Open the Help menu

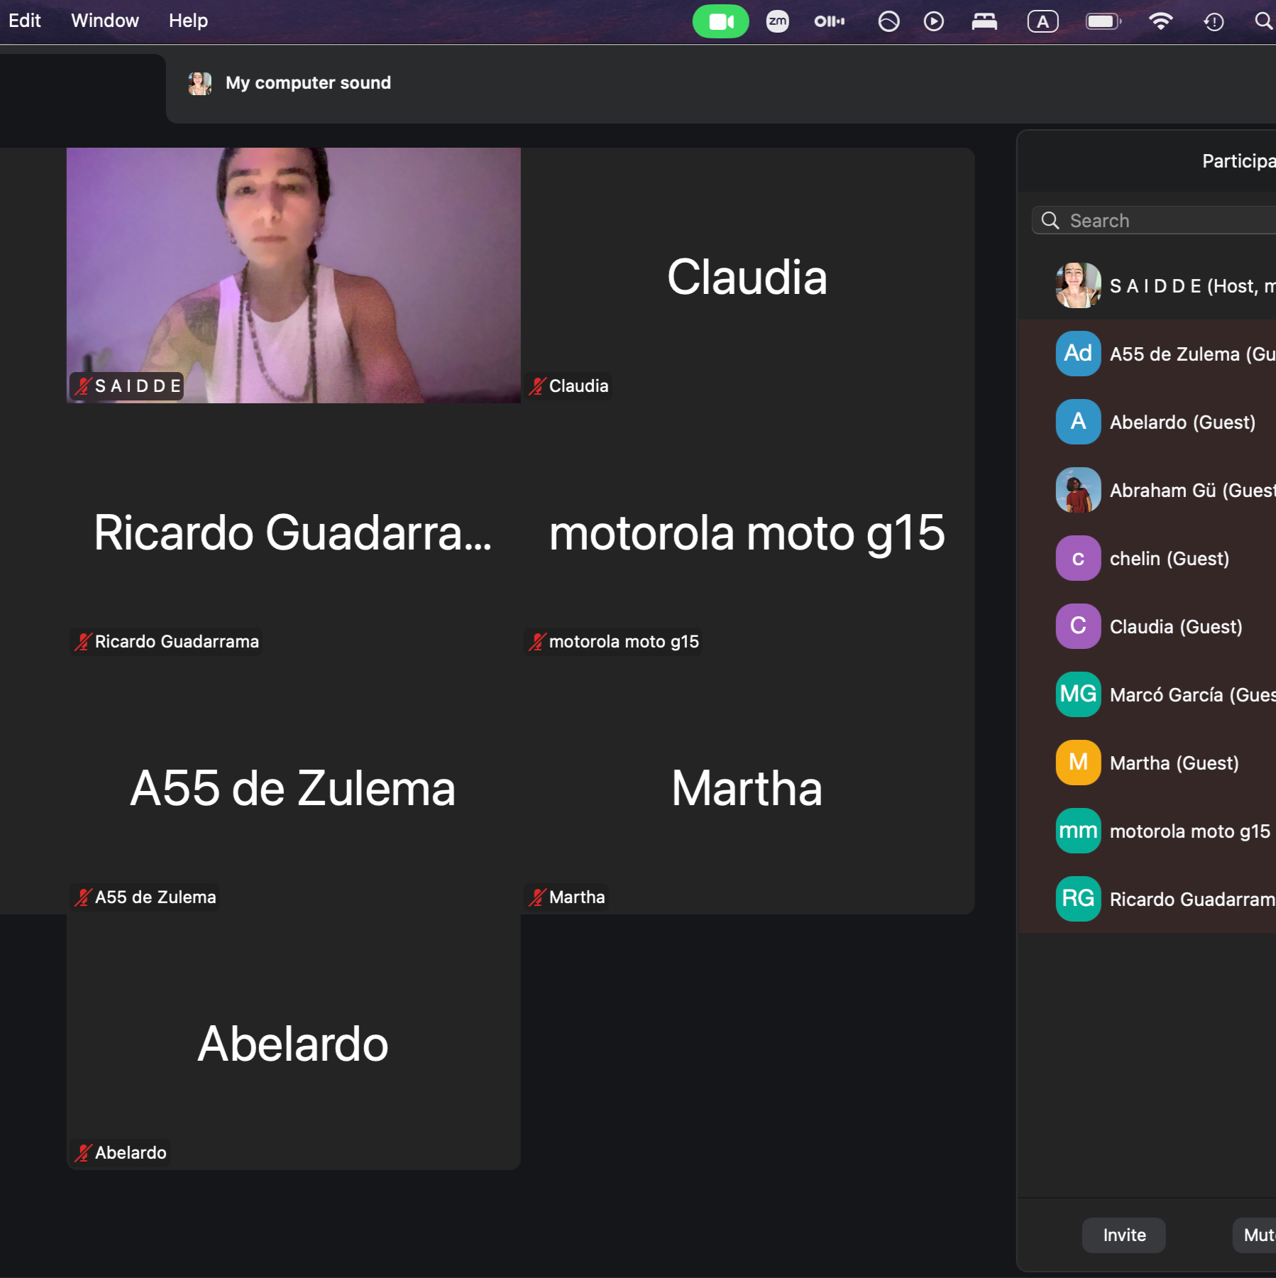(188, 21)
